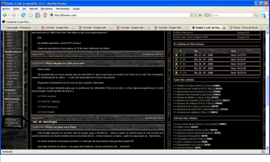Open the Historial menu

[34, 9]
